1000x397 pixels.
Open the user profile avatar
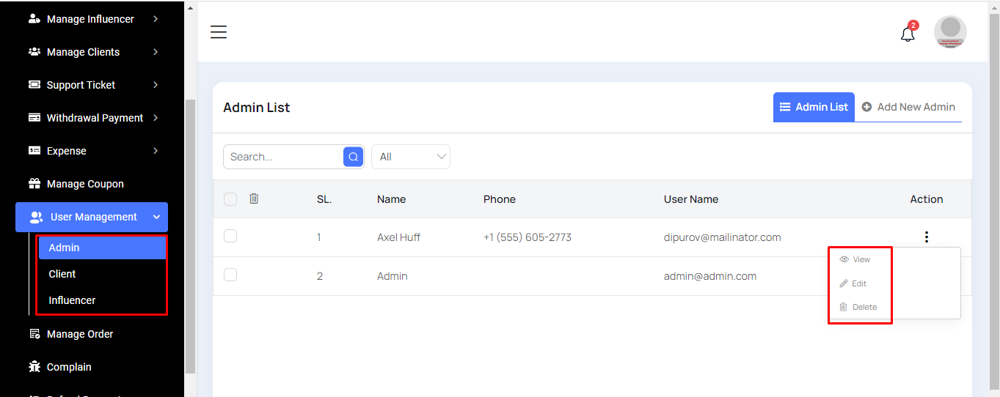950,32
